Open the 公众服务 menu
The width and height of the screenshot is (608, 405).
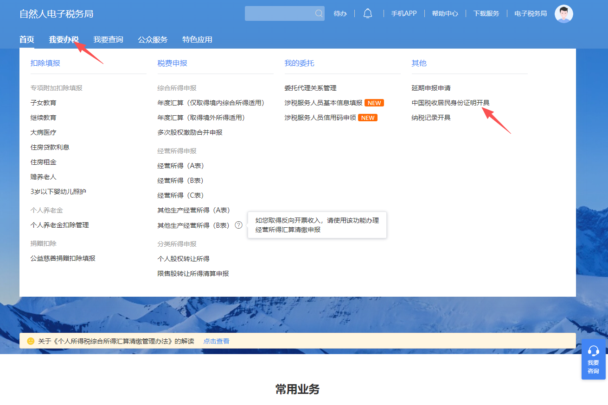(152, 39)
